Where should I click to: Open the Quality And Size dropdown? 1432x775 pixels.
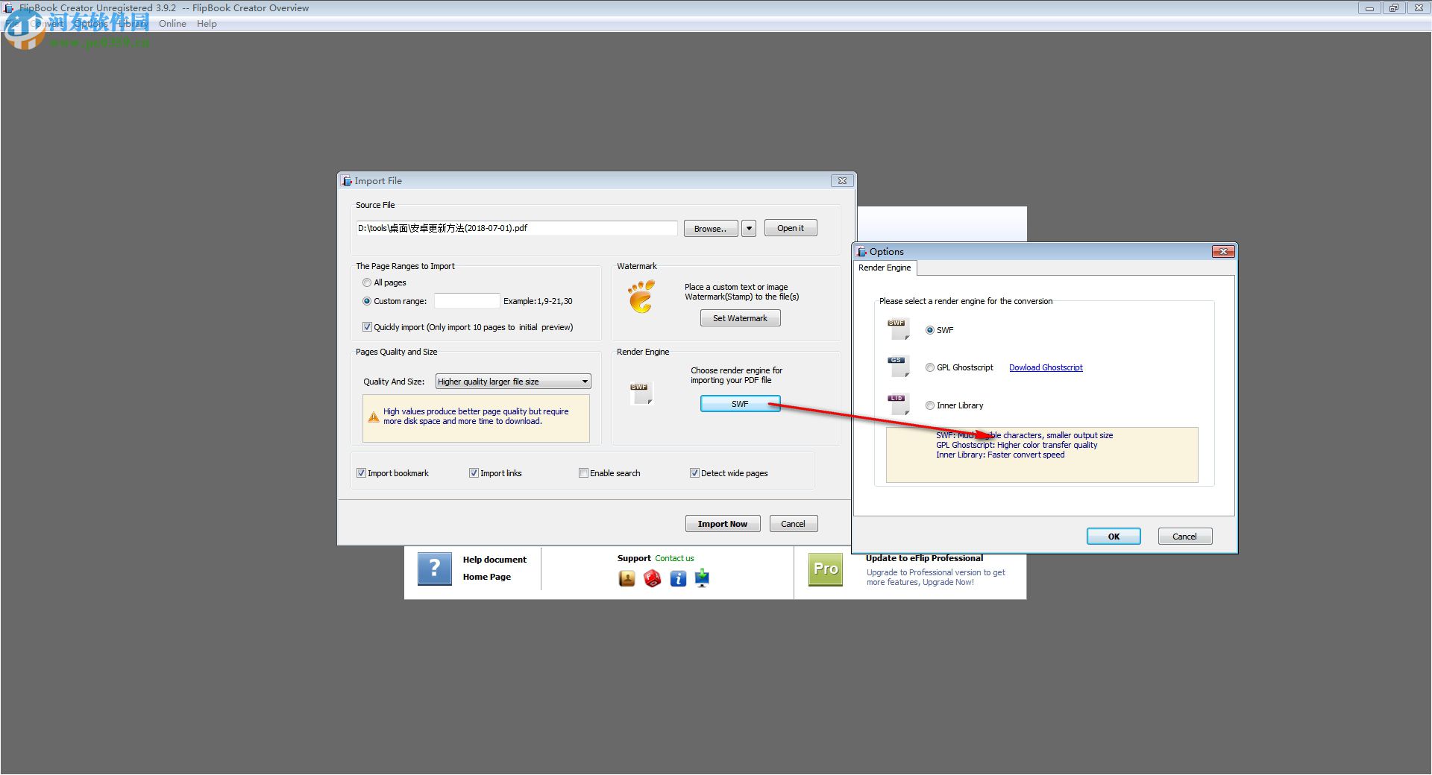(x=513, y=382)
